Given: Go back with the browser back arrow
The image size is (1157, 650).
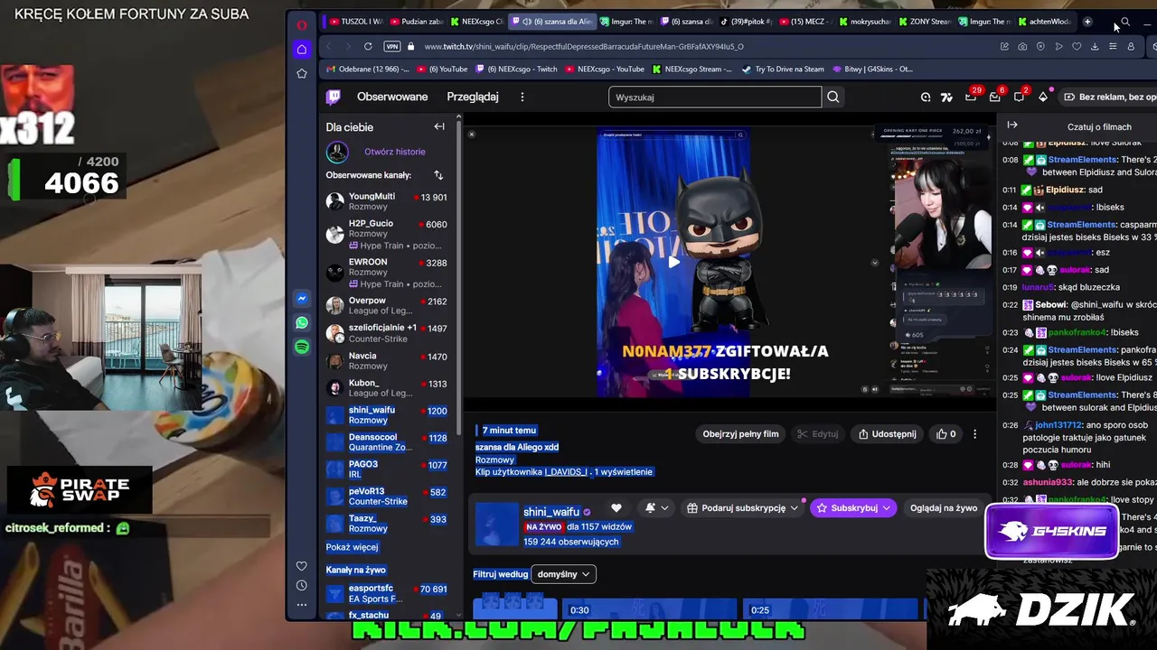Looking at the screenshot, I should [x=329, y=46].
